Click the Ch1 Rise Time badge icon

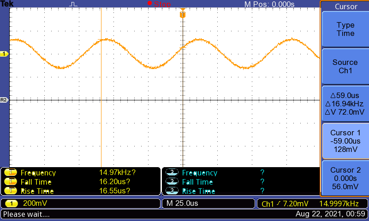[x=11, y=191]
